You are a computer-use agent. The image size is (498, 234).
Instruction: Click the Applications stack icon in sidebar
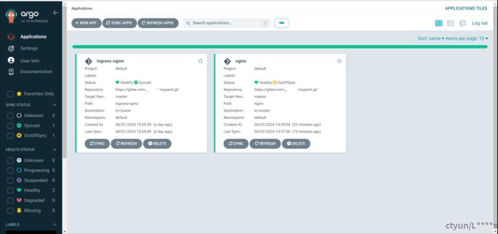pyautogui.click(x=11, y=37)
